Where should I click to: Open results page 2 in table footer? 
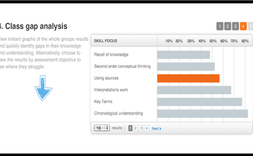pyautogui.click(x=136, y=128)
